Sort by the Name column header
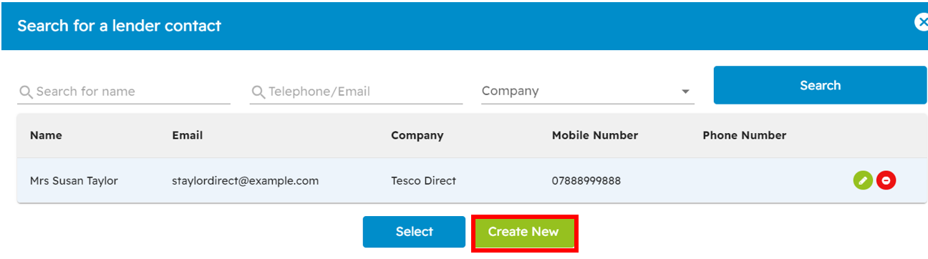 tap(46, 135)
